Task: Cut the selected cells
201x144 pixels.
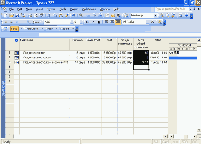Action: [x=49, y=16]
